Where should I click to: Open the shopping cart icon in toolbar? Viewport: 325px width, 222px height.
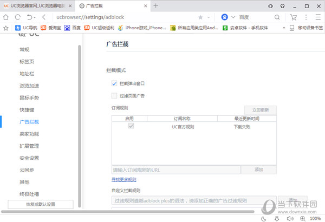(x=293, y=17)
